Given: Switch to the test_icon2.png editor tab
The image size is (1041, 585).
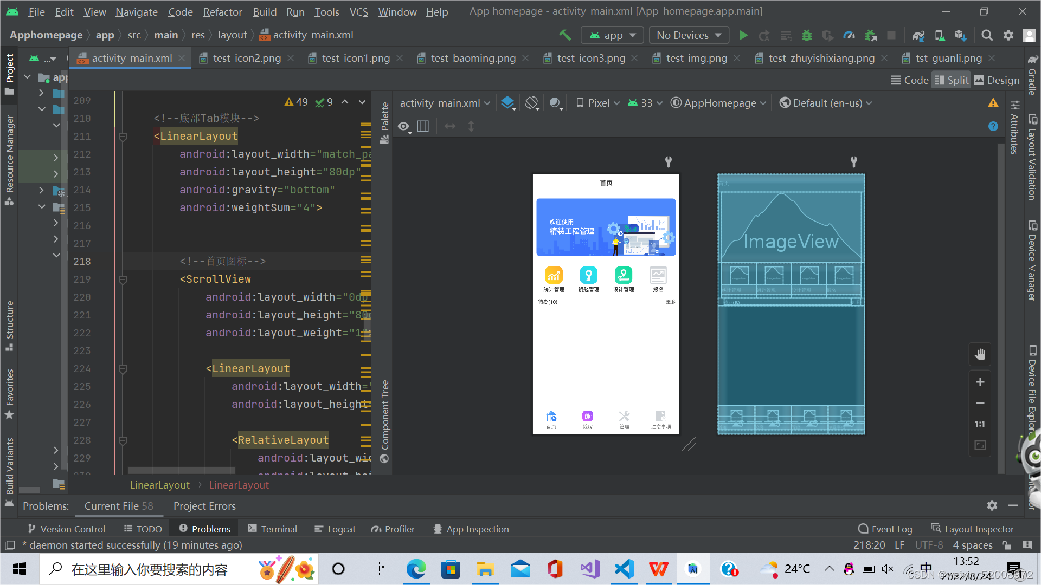Looking at the screenshot, I should click(x=246, y=58).
